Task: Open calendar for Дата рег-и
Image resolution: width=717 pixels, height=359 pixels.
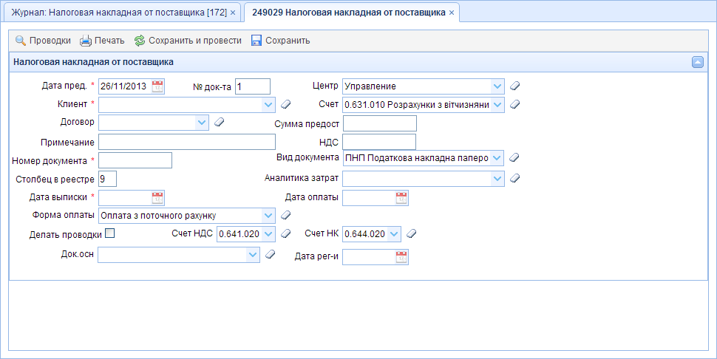Action: pyautogui.click(x=401, y=257)
